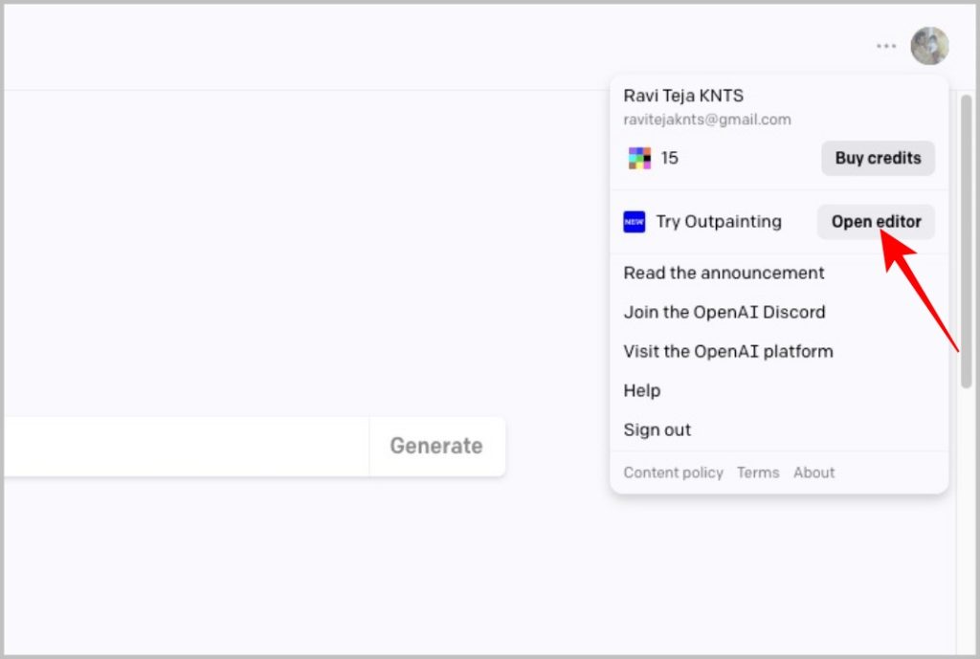This screenshot has width=980, height=659.
Task: Click the Try Outpainting label
Action: click(719, 222)
